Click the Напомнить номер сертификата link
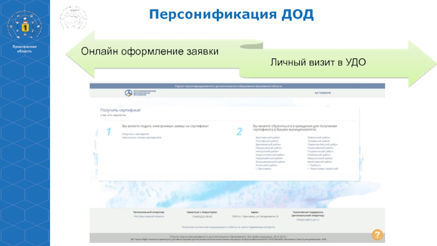Image resolution: width=437 pixels, height=246 pixels. click(141, 137)
